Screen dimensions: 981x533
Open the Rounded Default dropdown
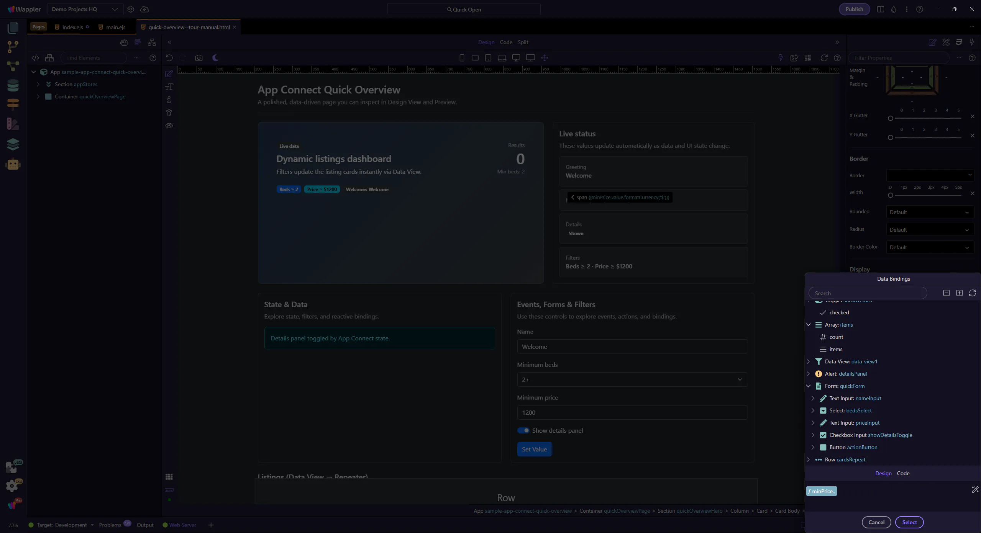930,212
